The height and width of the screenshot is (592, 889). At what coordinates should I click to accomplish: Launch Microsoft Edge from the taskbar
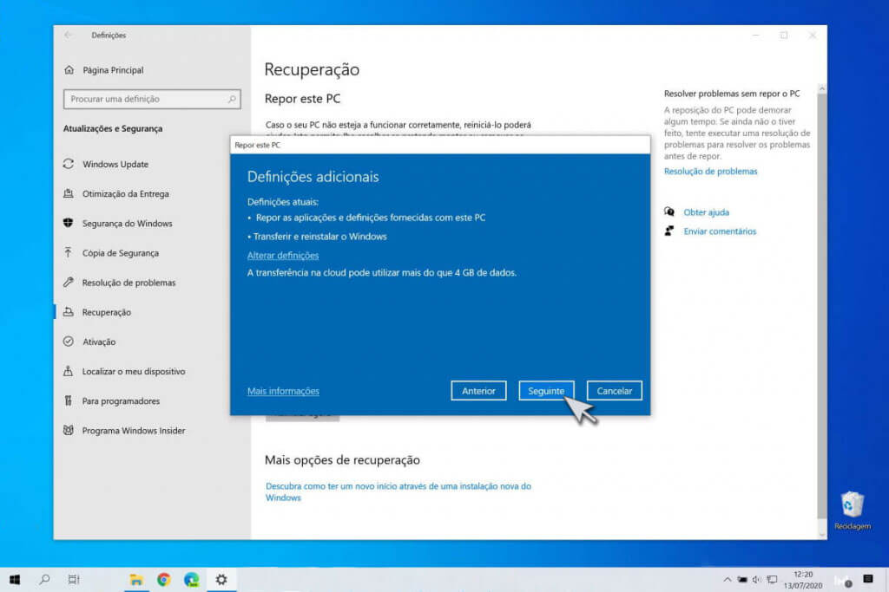click(192, 580)
